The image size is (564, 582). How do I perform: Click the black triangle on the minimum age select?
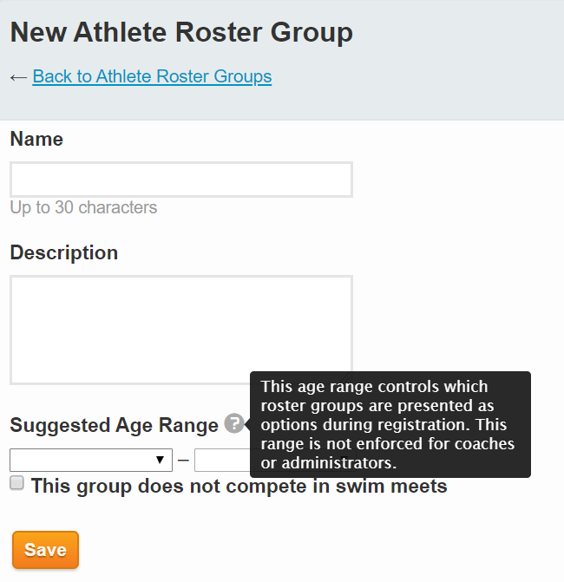click(160, 461)
